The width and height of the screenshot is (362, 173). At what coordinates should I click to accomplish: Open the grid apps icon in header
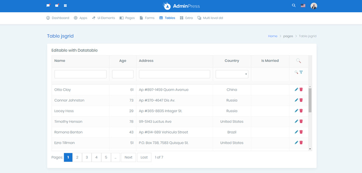tap(65, 6)
